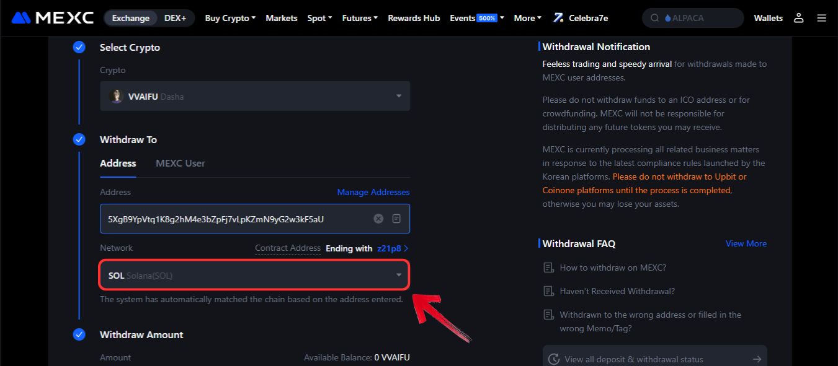
Task: Open Haven't Received Withdrawal? FAQ
Action: (617, 291)
